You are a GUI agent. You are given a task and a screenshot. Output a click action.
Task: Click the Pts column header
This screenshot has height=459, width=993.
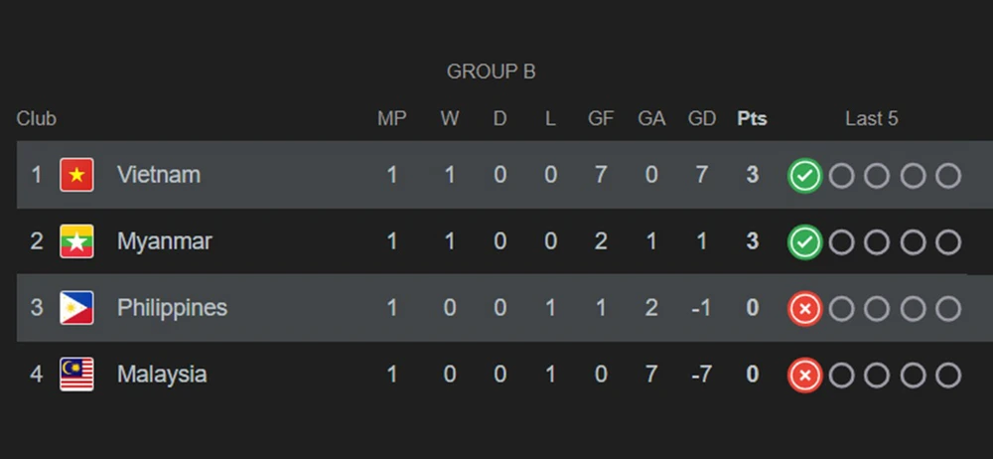pos(752,119)
